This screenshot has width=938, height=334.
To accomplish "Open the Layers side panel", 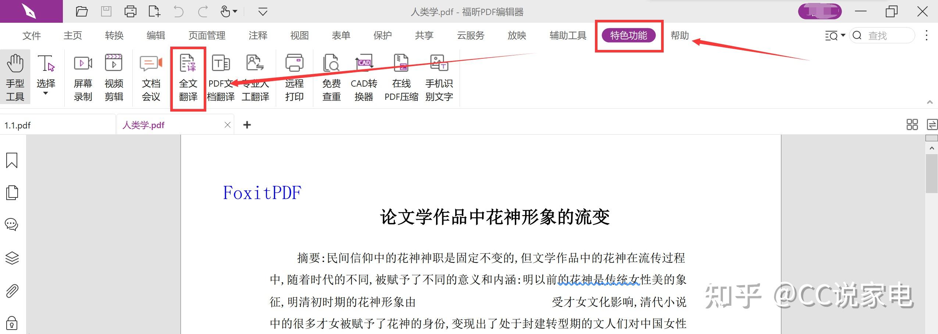I will (12, 258).
